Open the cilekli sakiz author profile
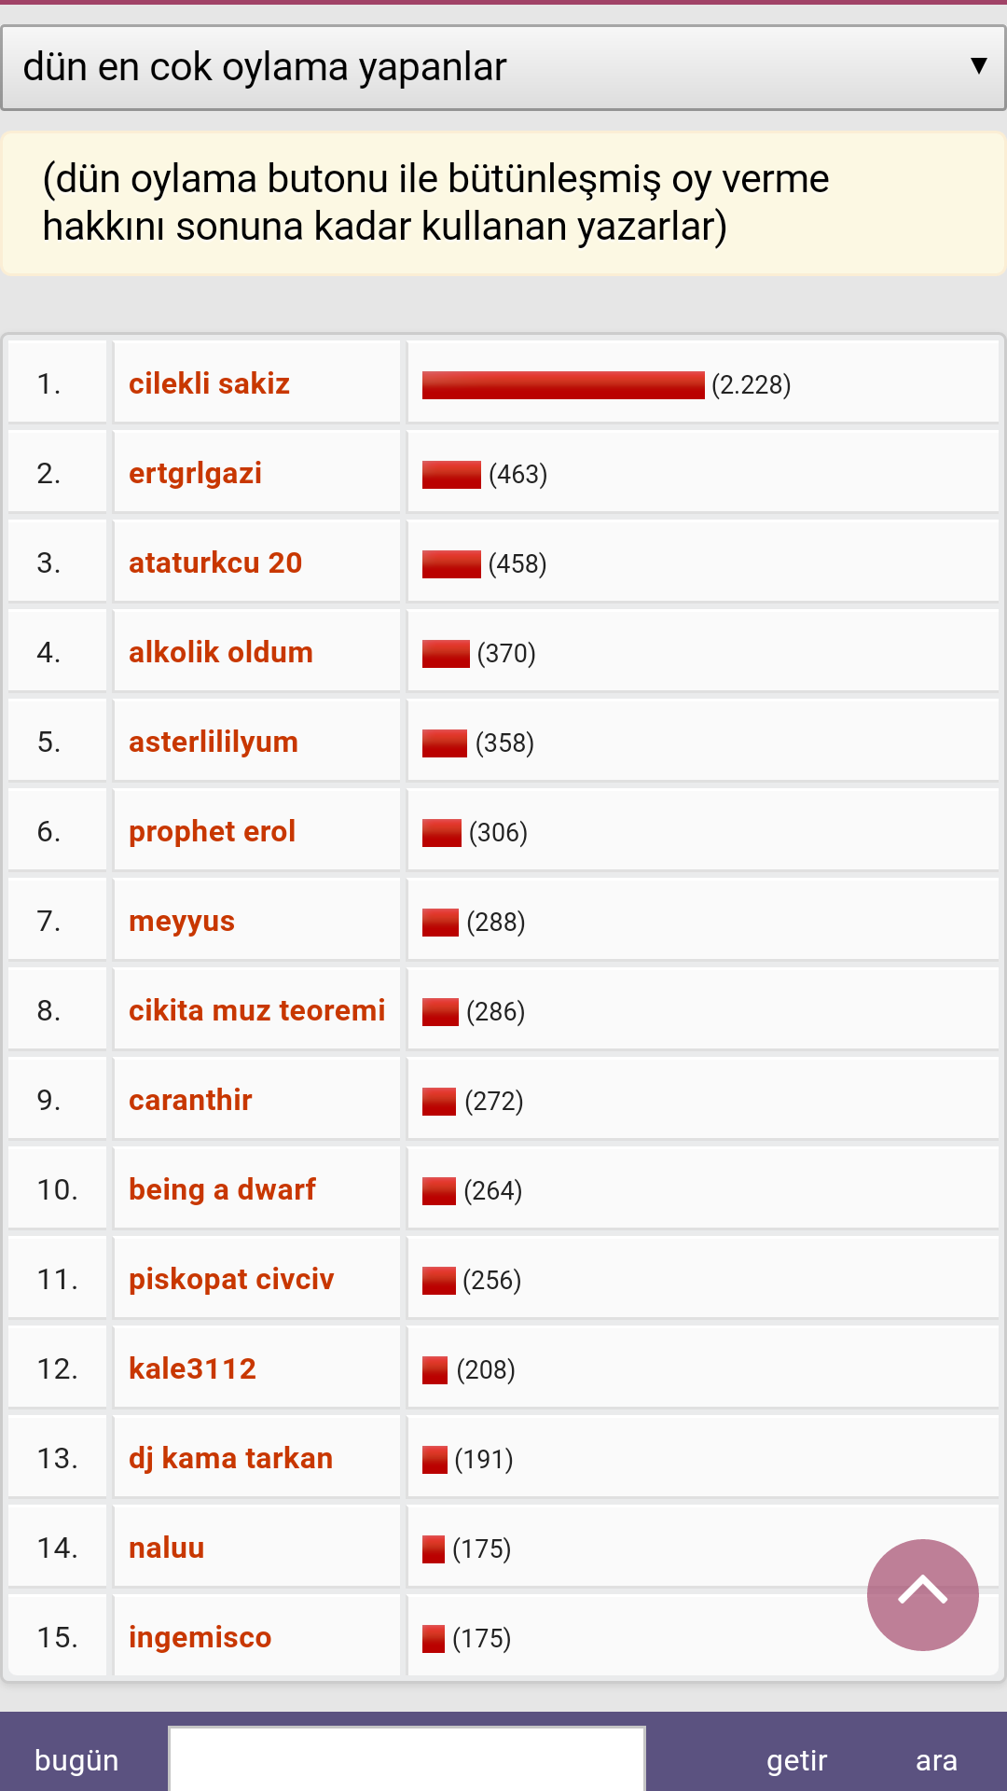1007x1791 pixels. pos(209,383)
